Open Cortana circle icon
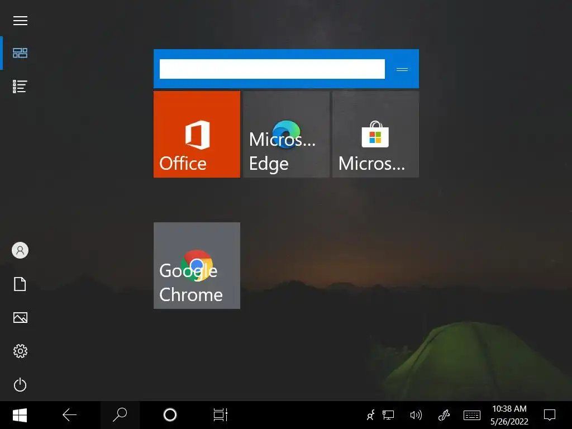 pos(170,415)
